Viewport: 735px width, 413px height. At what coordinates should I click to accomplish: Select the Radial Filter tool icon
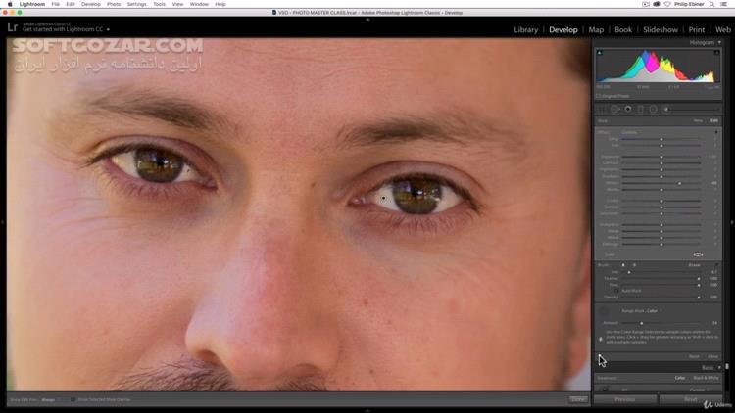(653, 109)
